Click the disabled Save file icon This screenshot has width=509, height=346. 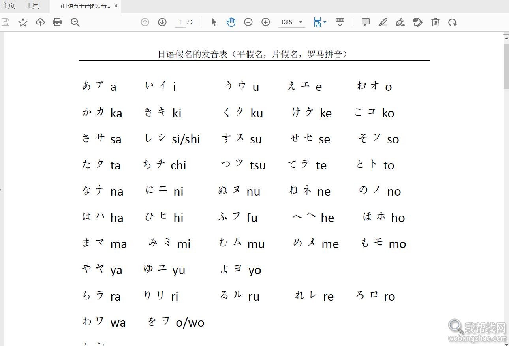[6, 22]
